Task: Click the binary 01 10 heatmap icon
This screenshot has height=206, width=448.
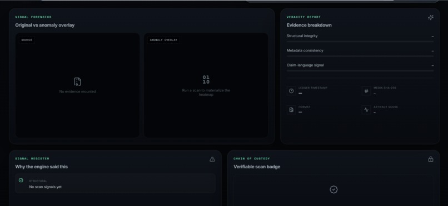Action: coord(206,80)
